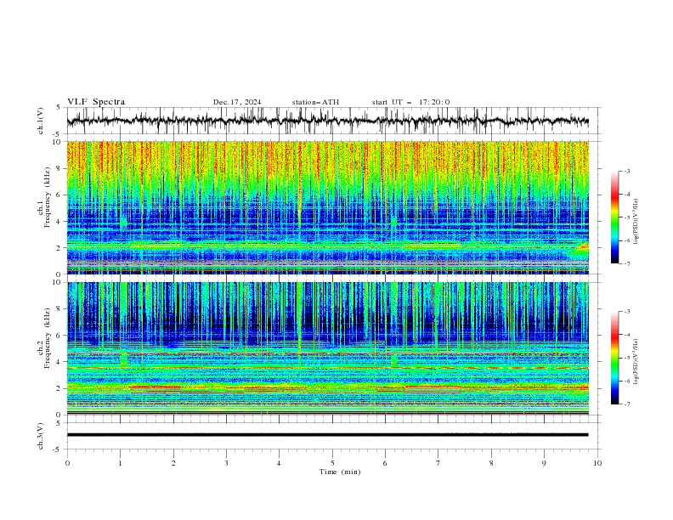Click the ch.1 voltage waveform trace
This screenshot has width=673, height=520.
coord(327,121)
